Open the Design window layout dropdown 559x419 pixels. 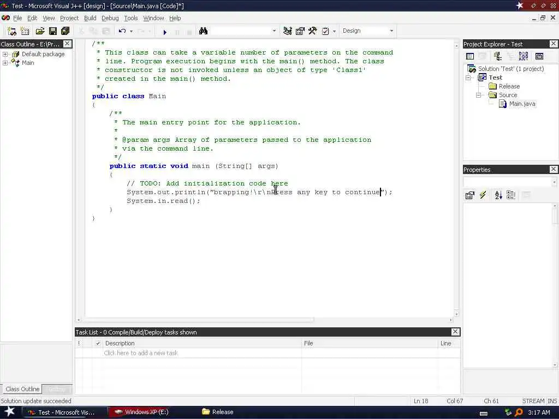point(391,31)
